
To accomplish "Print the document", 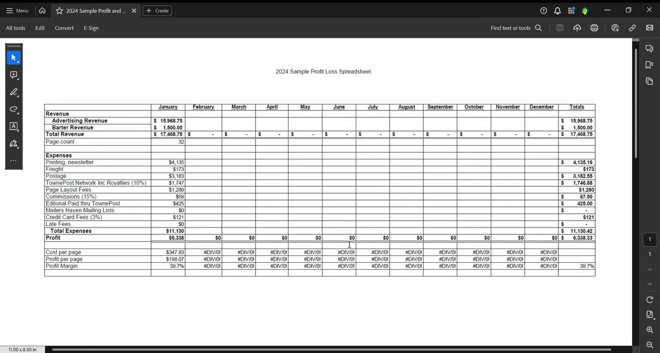I will pyautogui.click(x=594, y=28).
